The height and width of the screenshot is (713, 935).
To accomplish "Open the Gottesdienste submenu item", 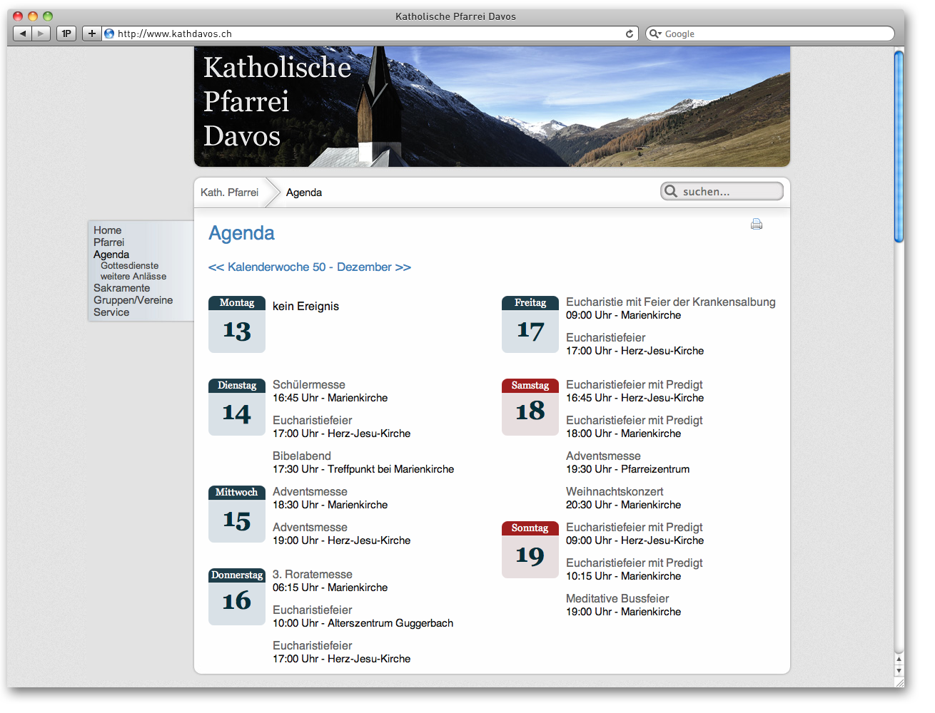I will (x=129, y=265).
